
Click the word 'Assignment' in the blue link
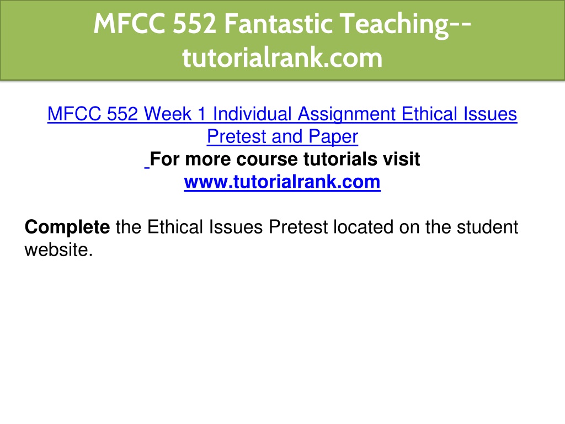click(x=347, y=115)
